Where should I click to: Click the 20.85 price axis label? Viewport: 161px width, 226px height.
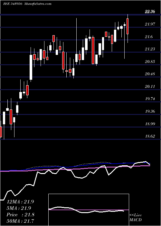point(150,62)
